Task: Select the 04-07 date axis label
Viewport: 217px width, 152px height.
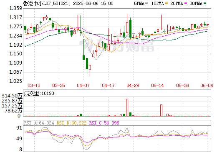Action: click(83, 85)
